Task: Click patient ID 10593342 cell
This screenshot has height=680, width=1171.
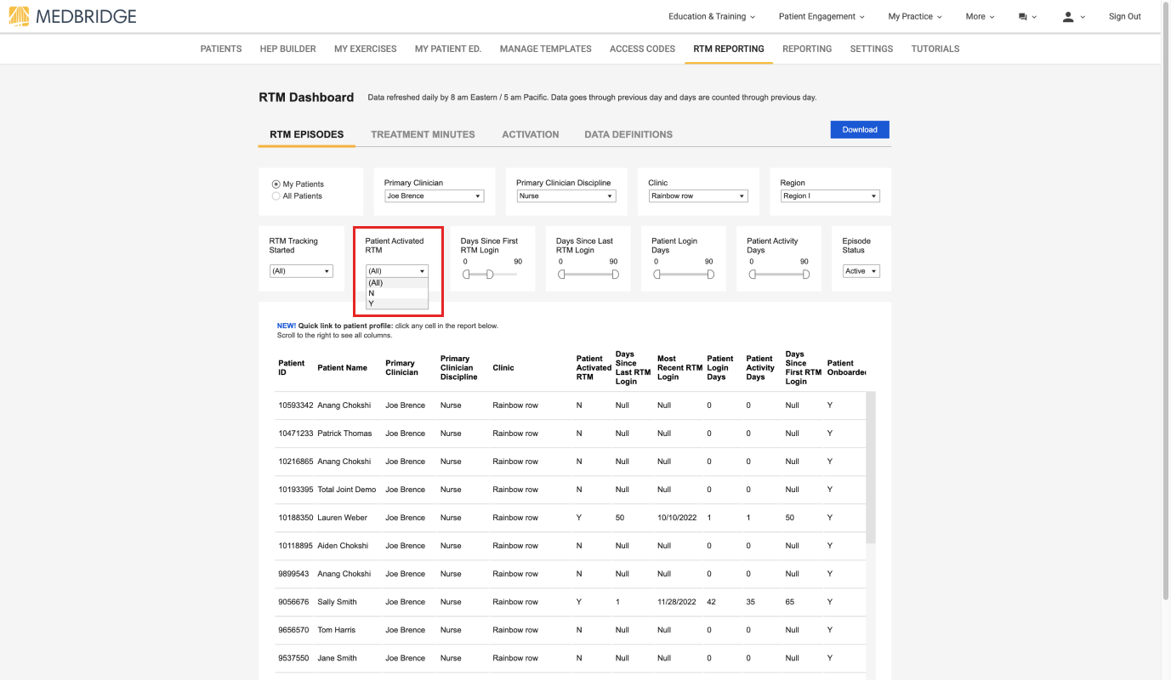Action: [x=296, y=405]
